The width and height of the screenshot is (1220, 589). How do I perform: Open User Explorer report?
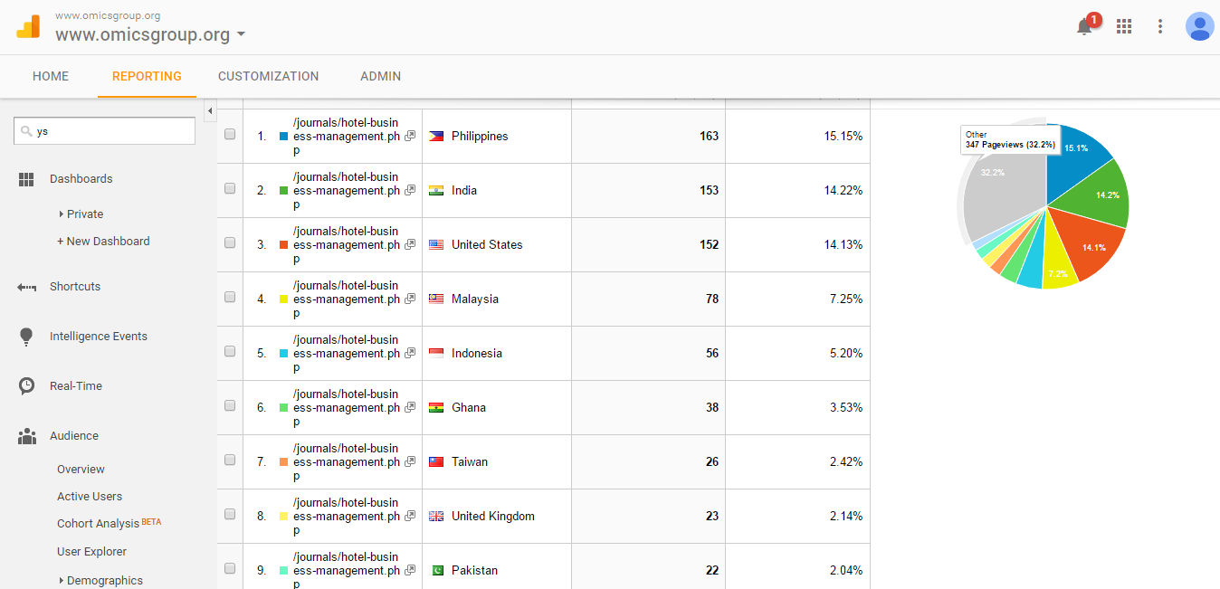(91, 552)
